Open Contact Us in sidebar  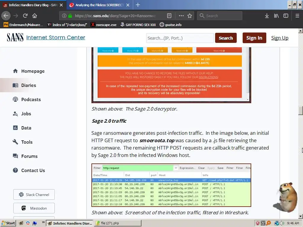click(x=33, y=171)
